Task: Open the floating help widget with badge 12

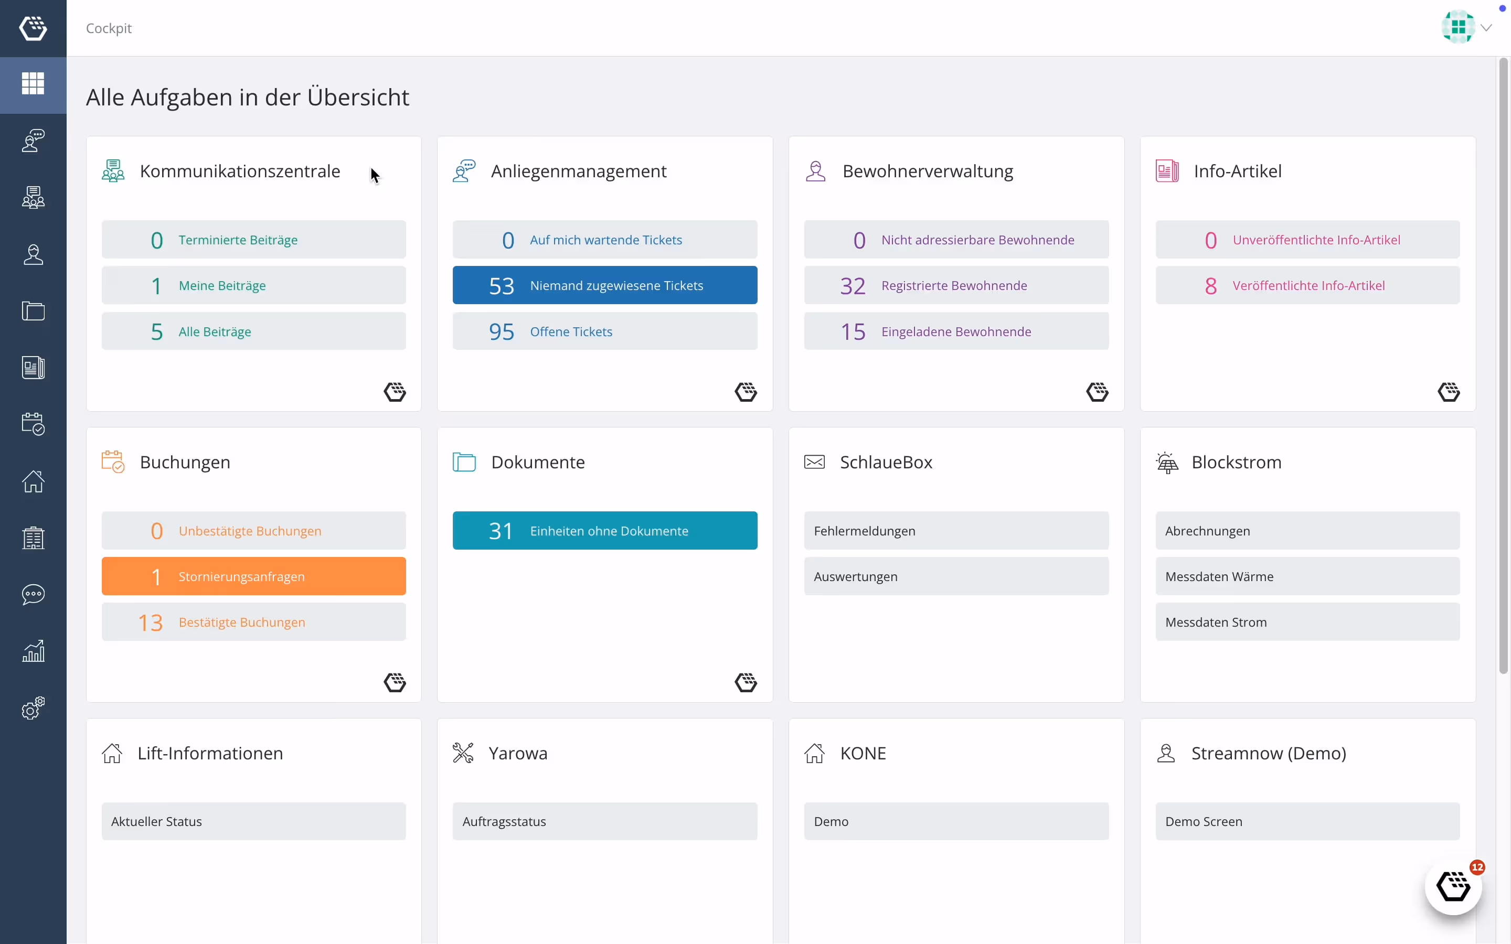Action: coord(1453,886)
